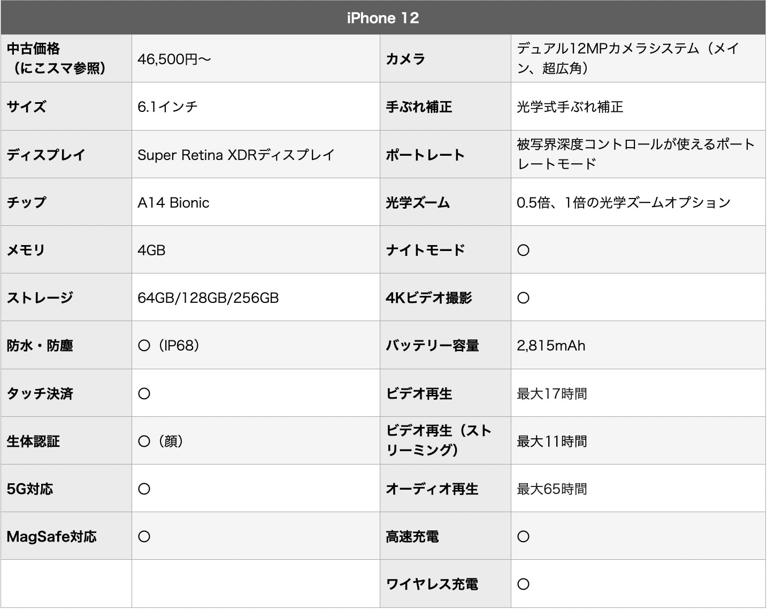Select the 高速充電 label cell
767x609 pixels.
(x=446, y=536)
